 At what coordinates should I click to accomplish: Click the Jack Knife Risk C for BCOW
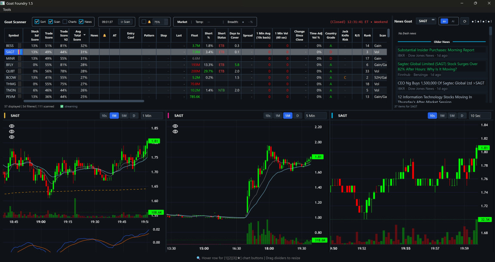click(x=345, y=78)
